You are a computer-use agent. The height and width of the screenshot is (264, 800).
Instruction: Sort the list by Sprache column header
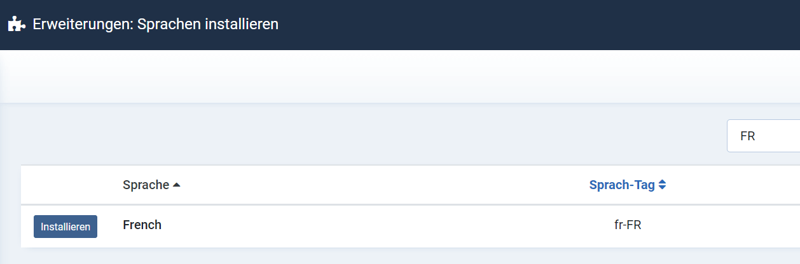click(x=146, y=185)
